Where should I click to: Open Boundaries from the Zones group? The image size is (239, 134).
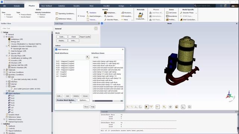pos(171,16)
